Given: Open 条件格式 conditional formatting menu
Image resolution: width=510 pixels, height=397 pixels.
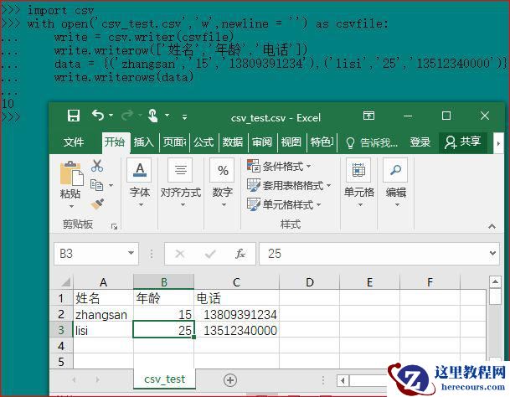Looking at the screenshot, I should pos(279,167).
